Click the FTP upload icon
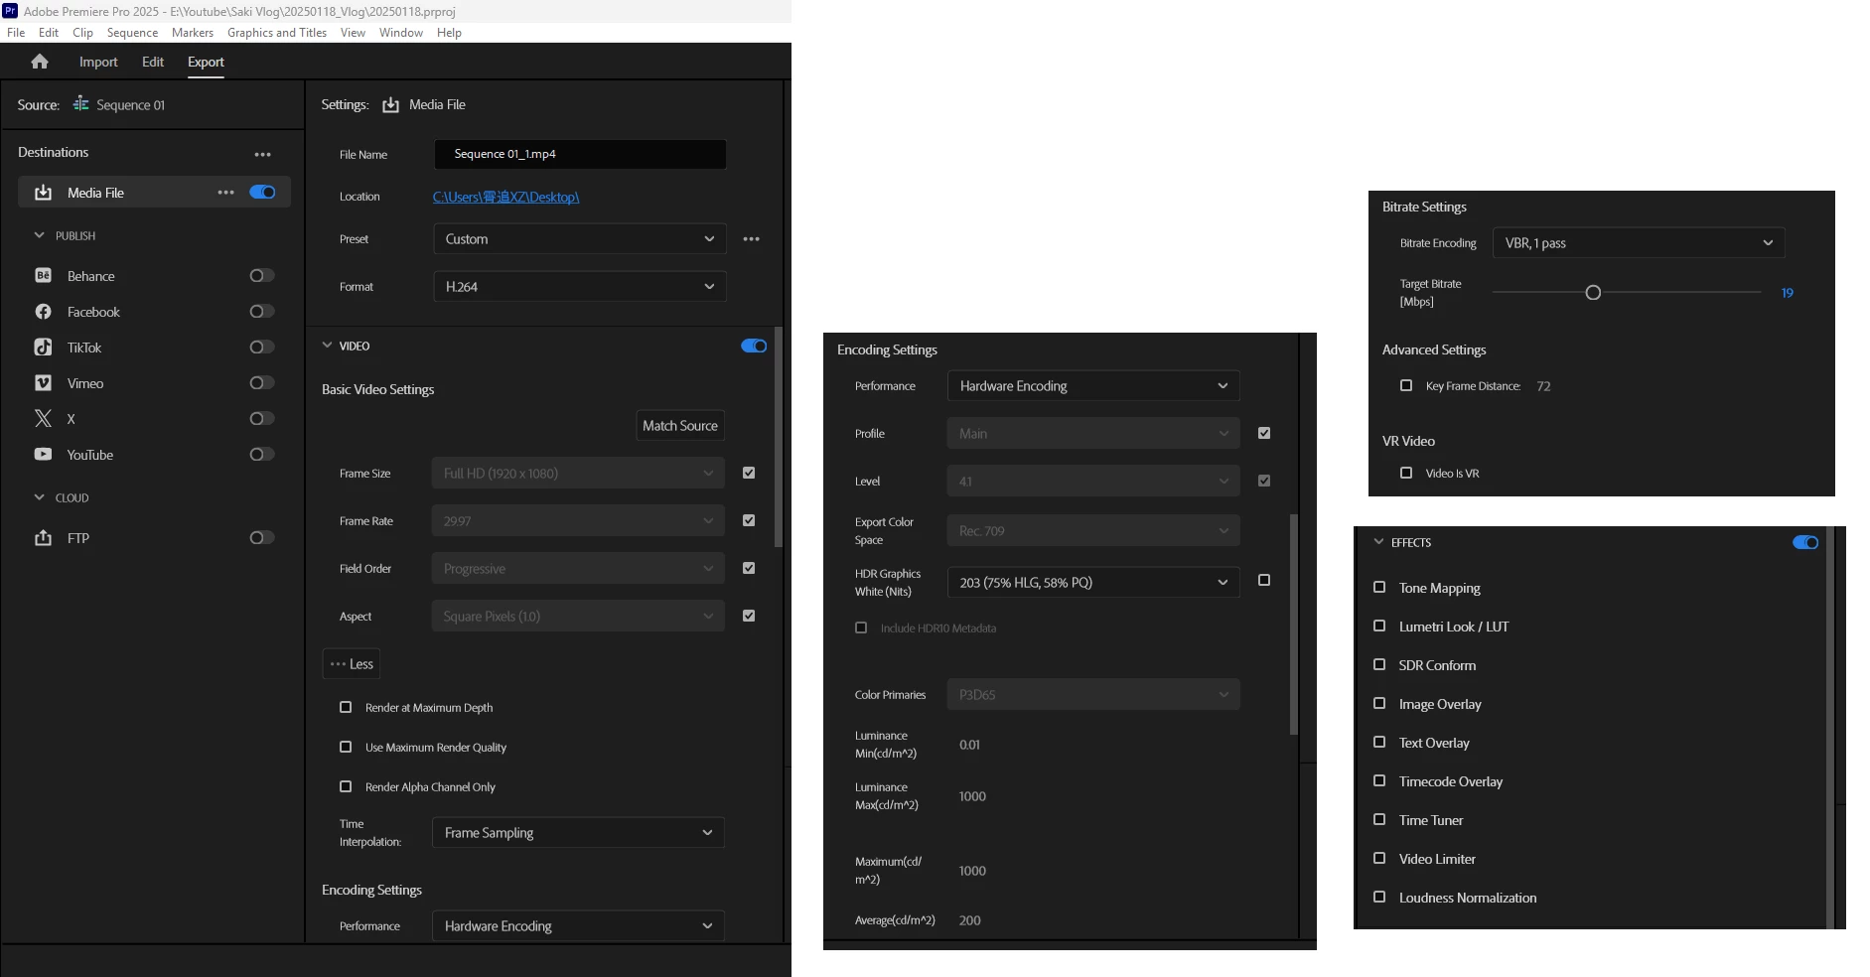Image resolution: width=1870 pixels, height=977 pixels. pos(44,538)
